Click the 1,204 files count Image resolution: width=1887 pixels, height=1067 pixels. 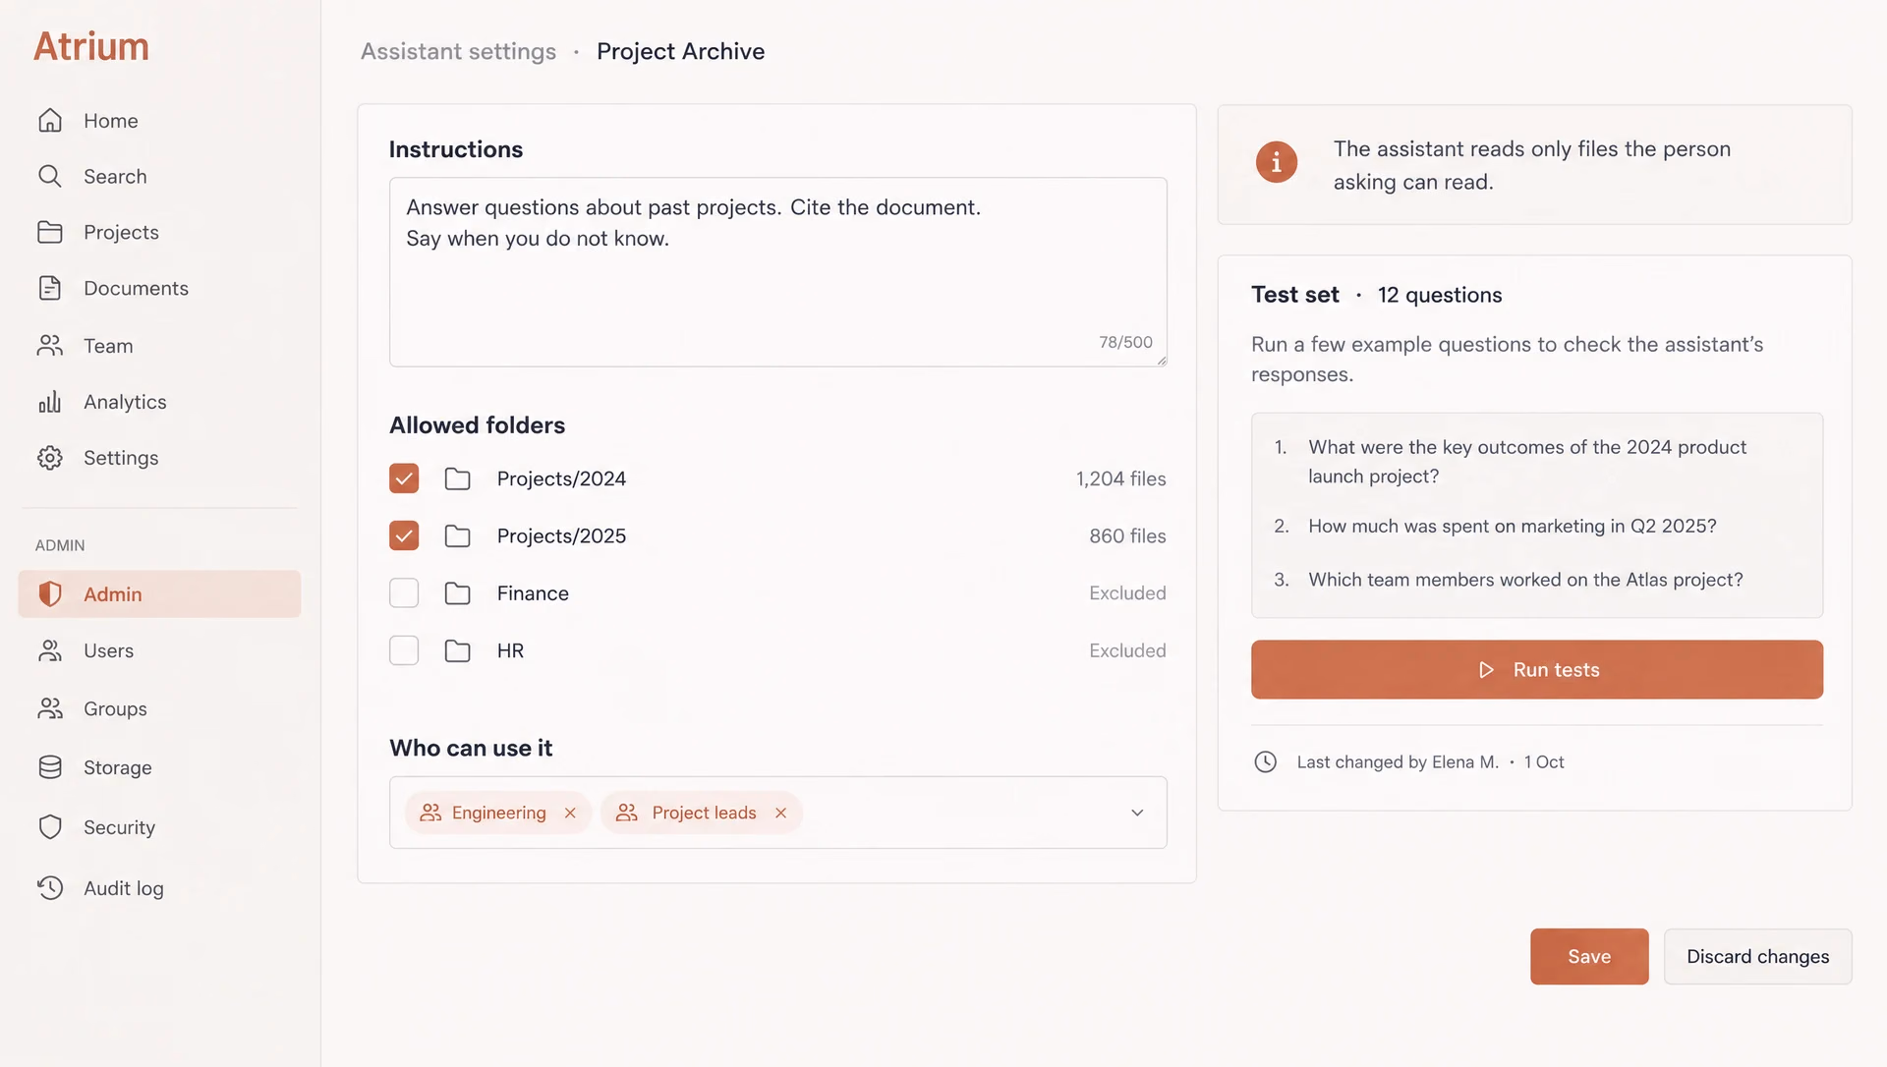1120,478
